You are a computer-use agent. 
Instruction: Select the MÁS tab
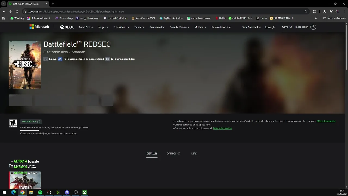194,154
